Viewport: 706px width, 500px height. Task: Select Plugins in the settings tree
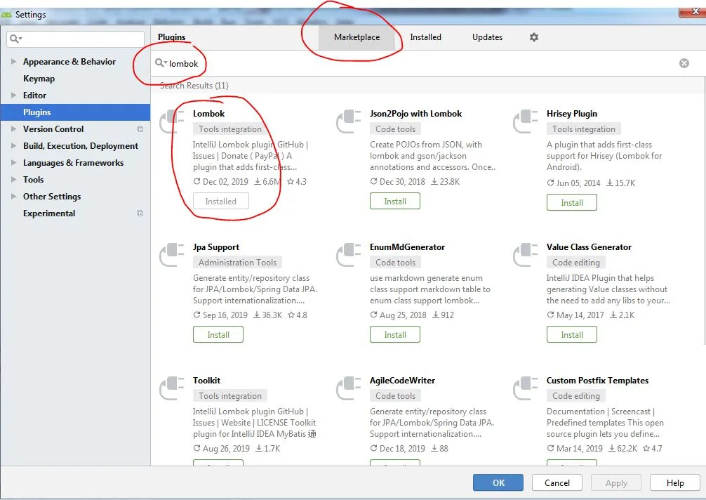pyautogui.click(x=75, y=112)
